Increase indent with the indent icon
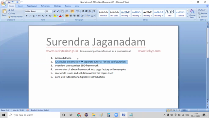This screenshot has height=118, width=209. pos(86,11)
